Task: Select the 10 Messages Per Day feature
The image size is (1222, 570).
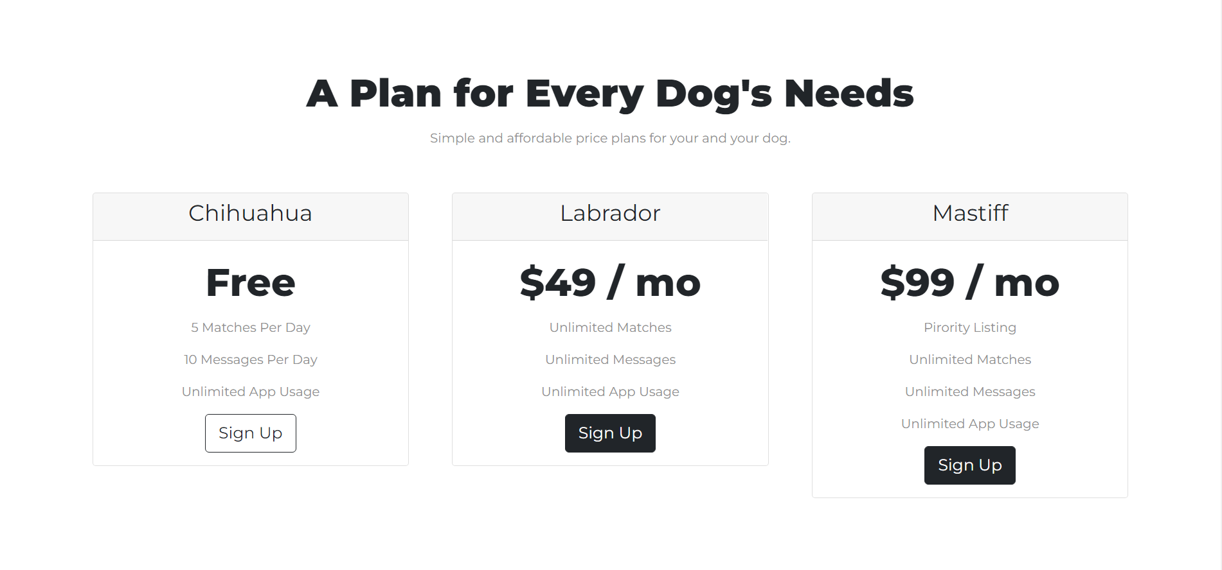Action: tap(250, 359)
